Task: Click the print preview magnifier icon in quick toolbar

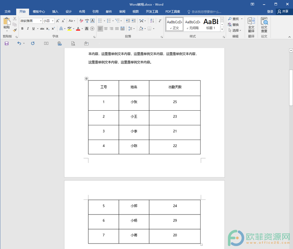Action: [73, 44]
